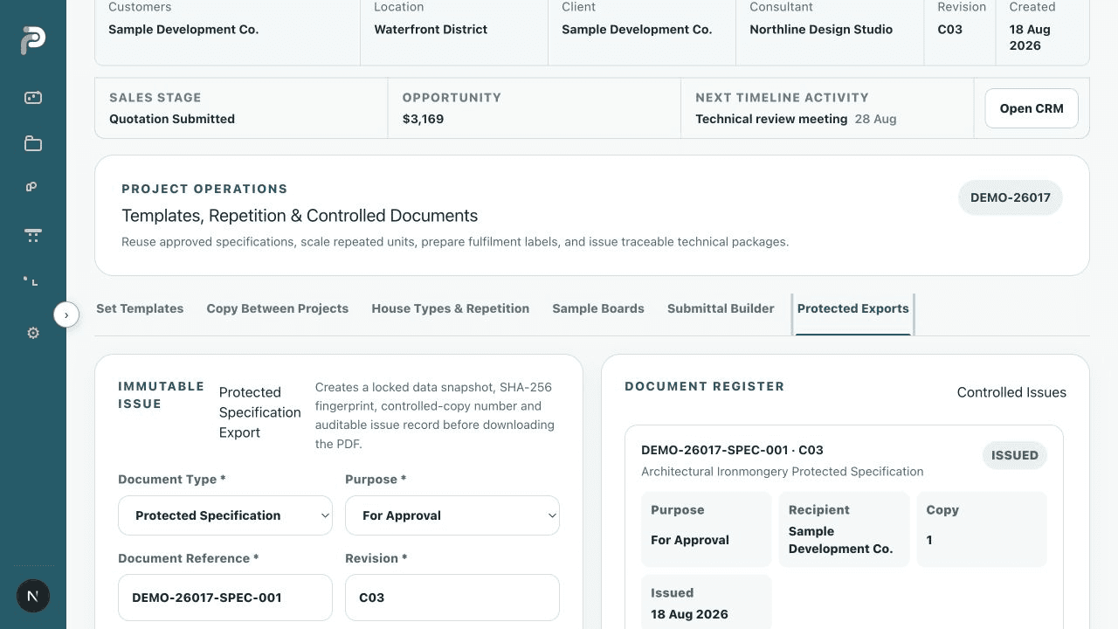
Task: Click the Waterfront District location value
Action: tap(431, 29)
